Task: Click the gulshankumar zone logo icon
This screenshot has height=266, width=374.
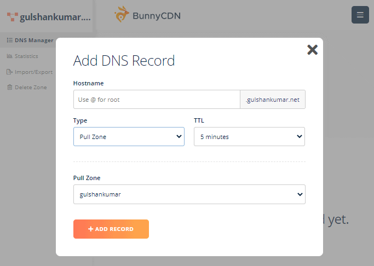Action: point(13,17)
